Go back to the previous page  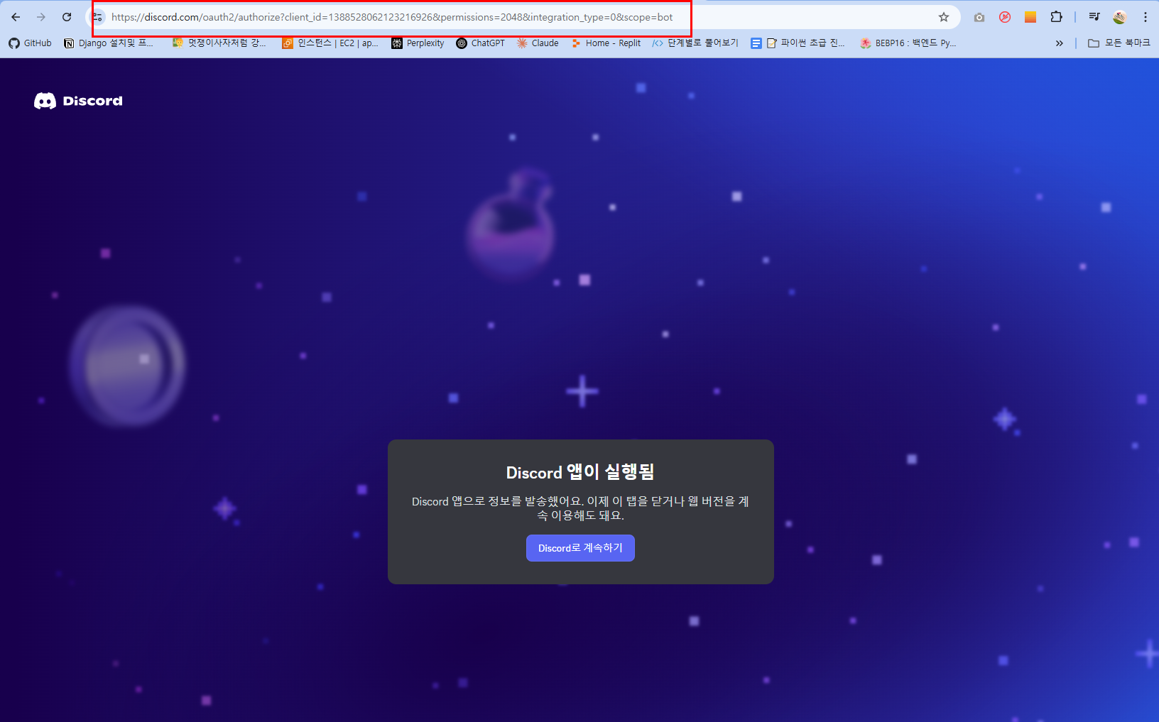click(x=16, y=17)
